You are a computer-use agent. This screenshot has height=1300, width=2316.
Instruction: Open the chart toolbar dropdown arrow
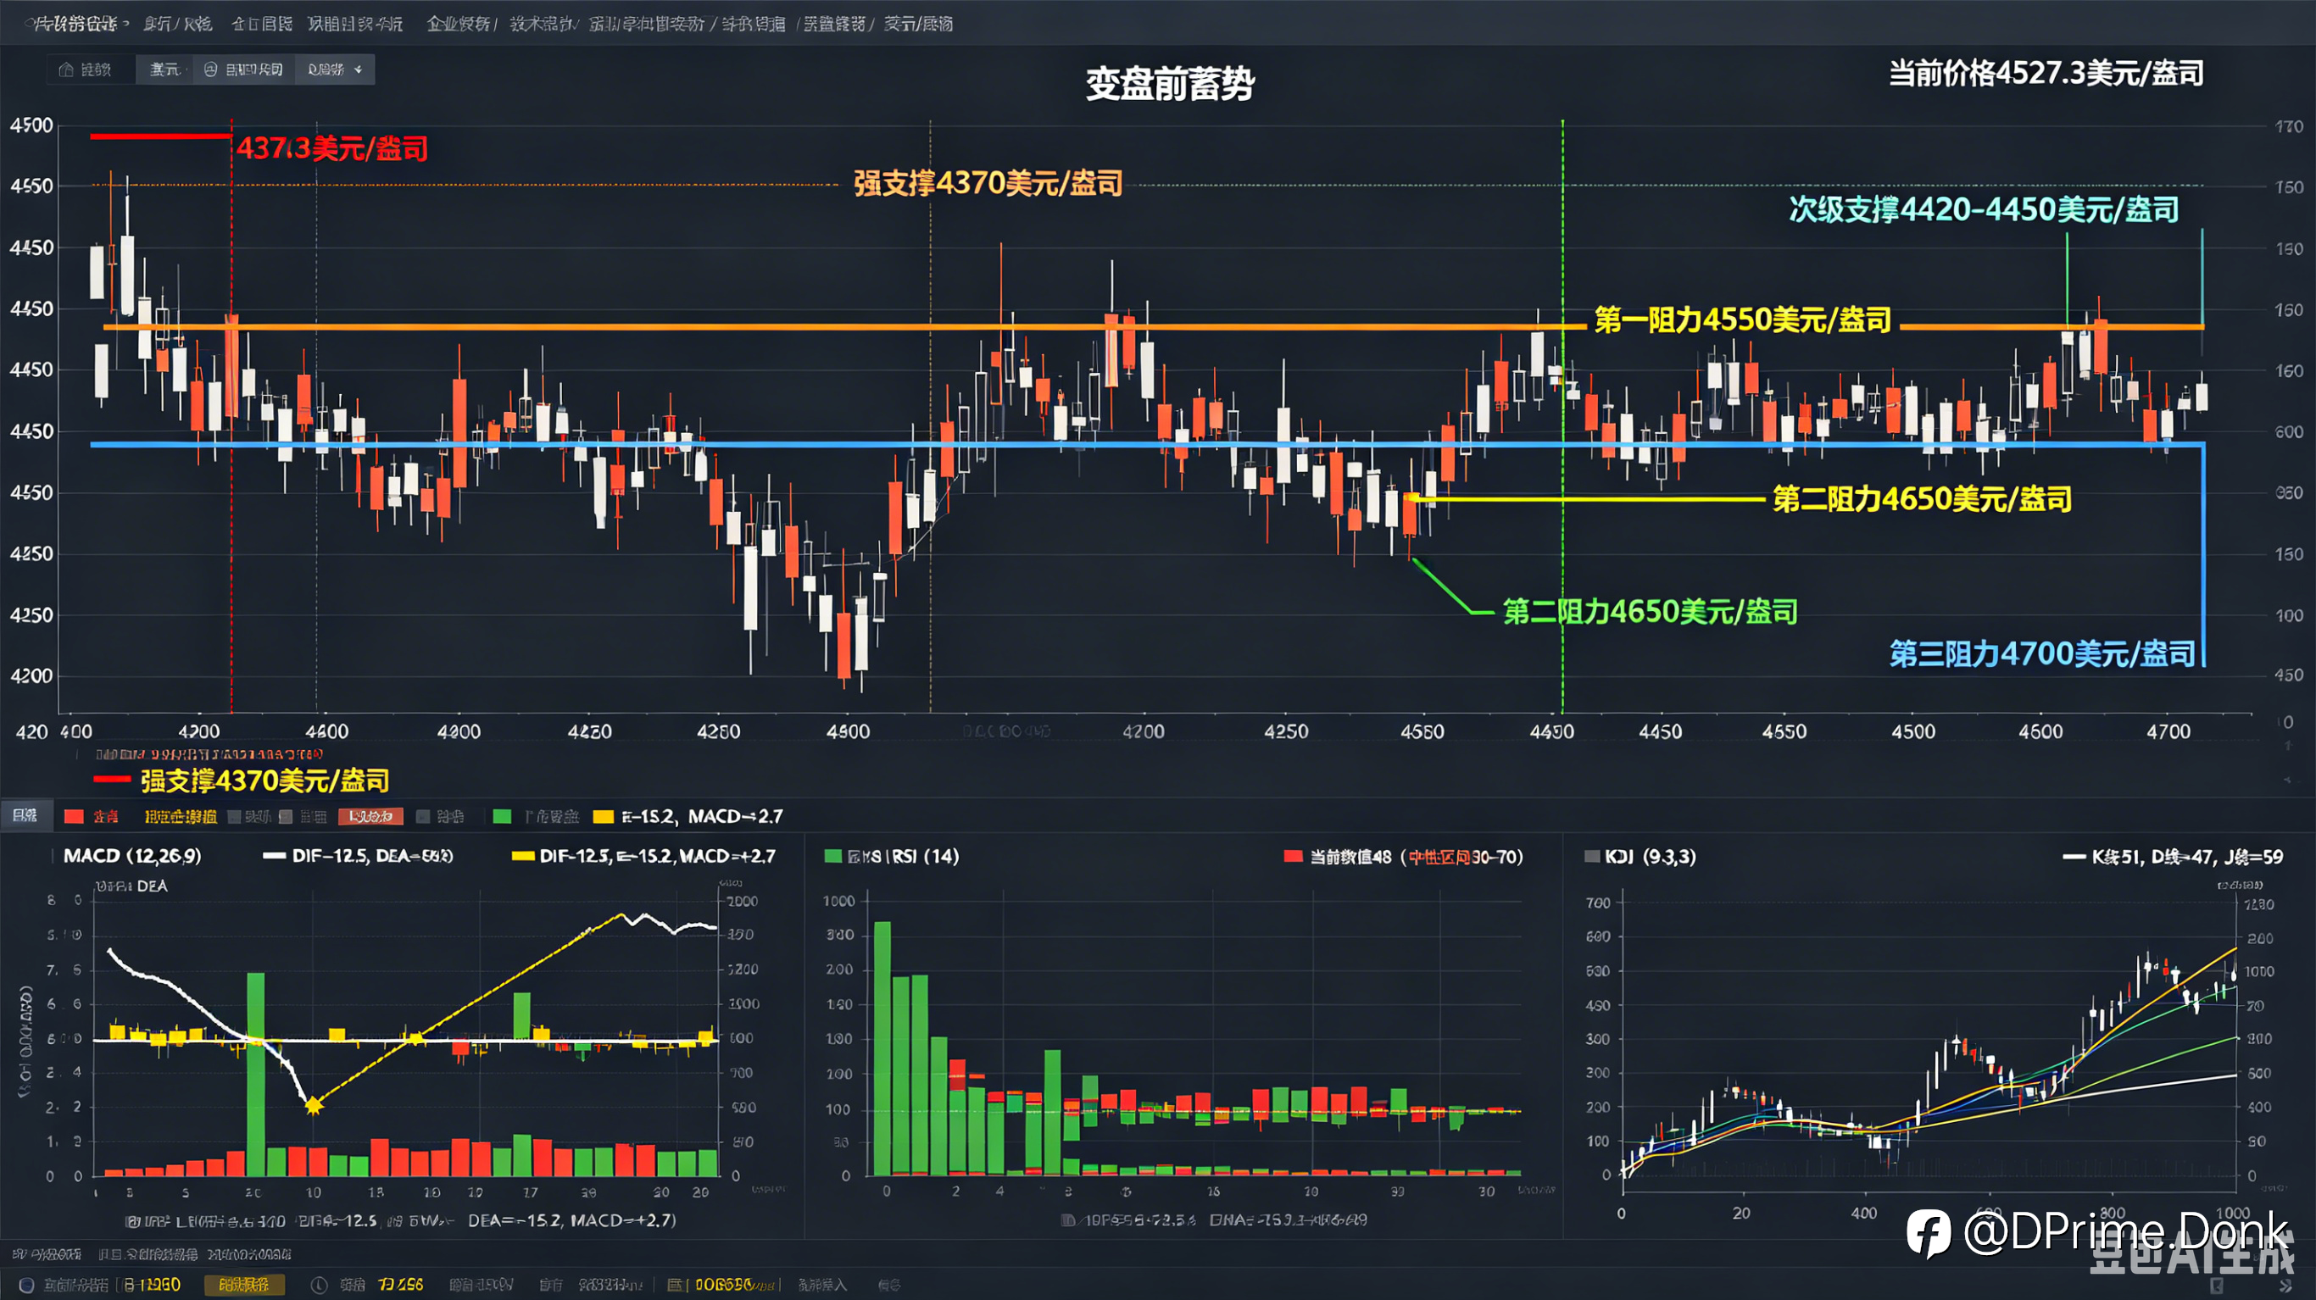[x=358, y=69]
